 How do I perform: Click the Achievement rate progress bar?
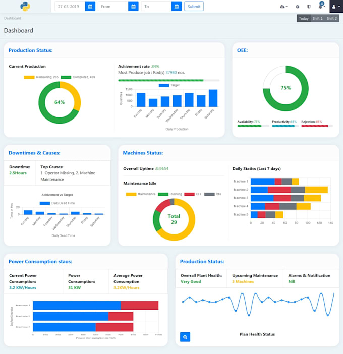[168, 80]
